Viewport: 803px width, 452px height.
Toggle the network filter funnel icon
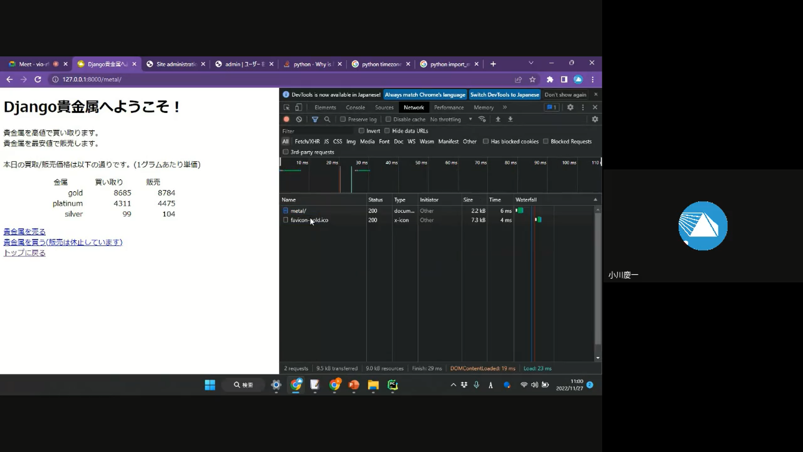[x=315, y=119]
